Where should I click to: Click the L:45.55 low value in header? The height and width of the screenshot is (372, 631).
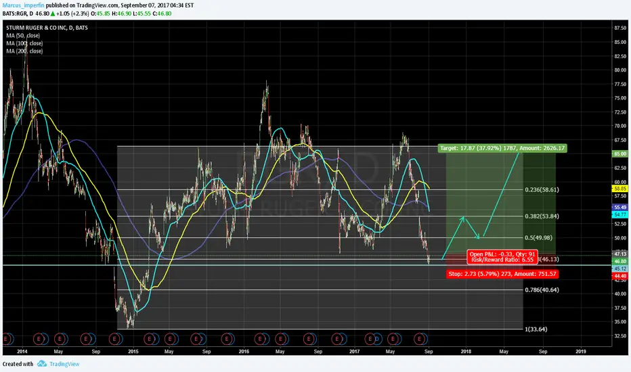142,14
